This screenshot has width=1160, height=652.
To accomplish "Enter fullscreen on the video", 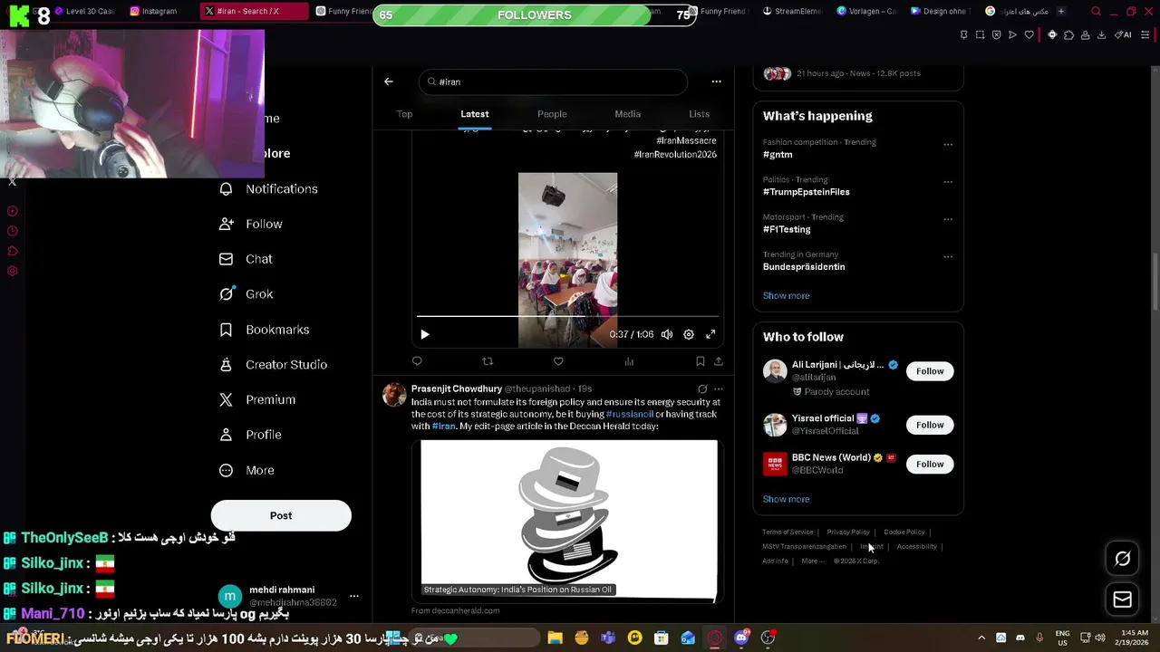I will tap(710, 334).
